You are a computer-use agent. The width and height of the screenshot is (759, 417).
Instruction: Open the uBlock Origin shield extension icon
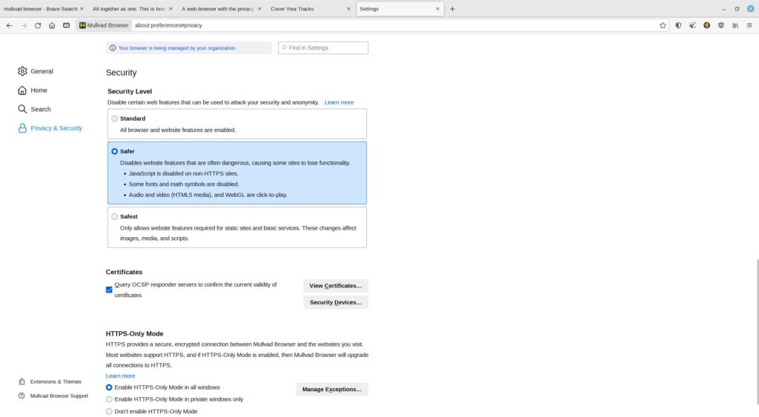[x=720, y=25]
